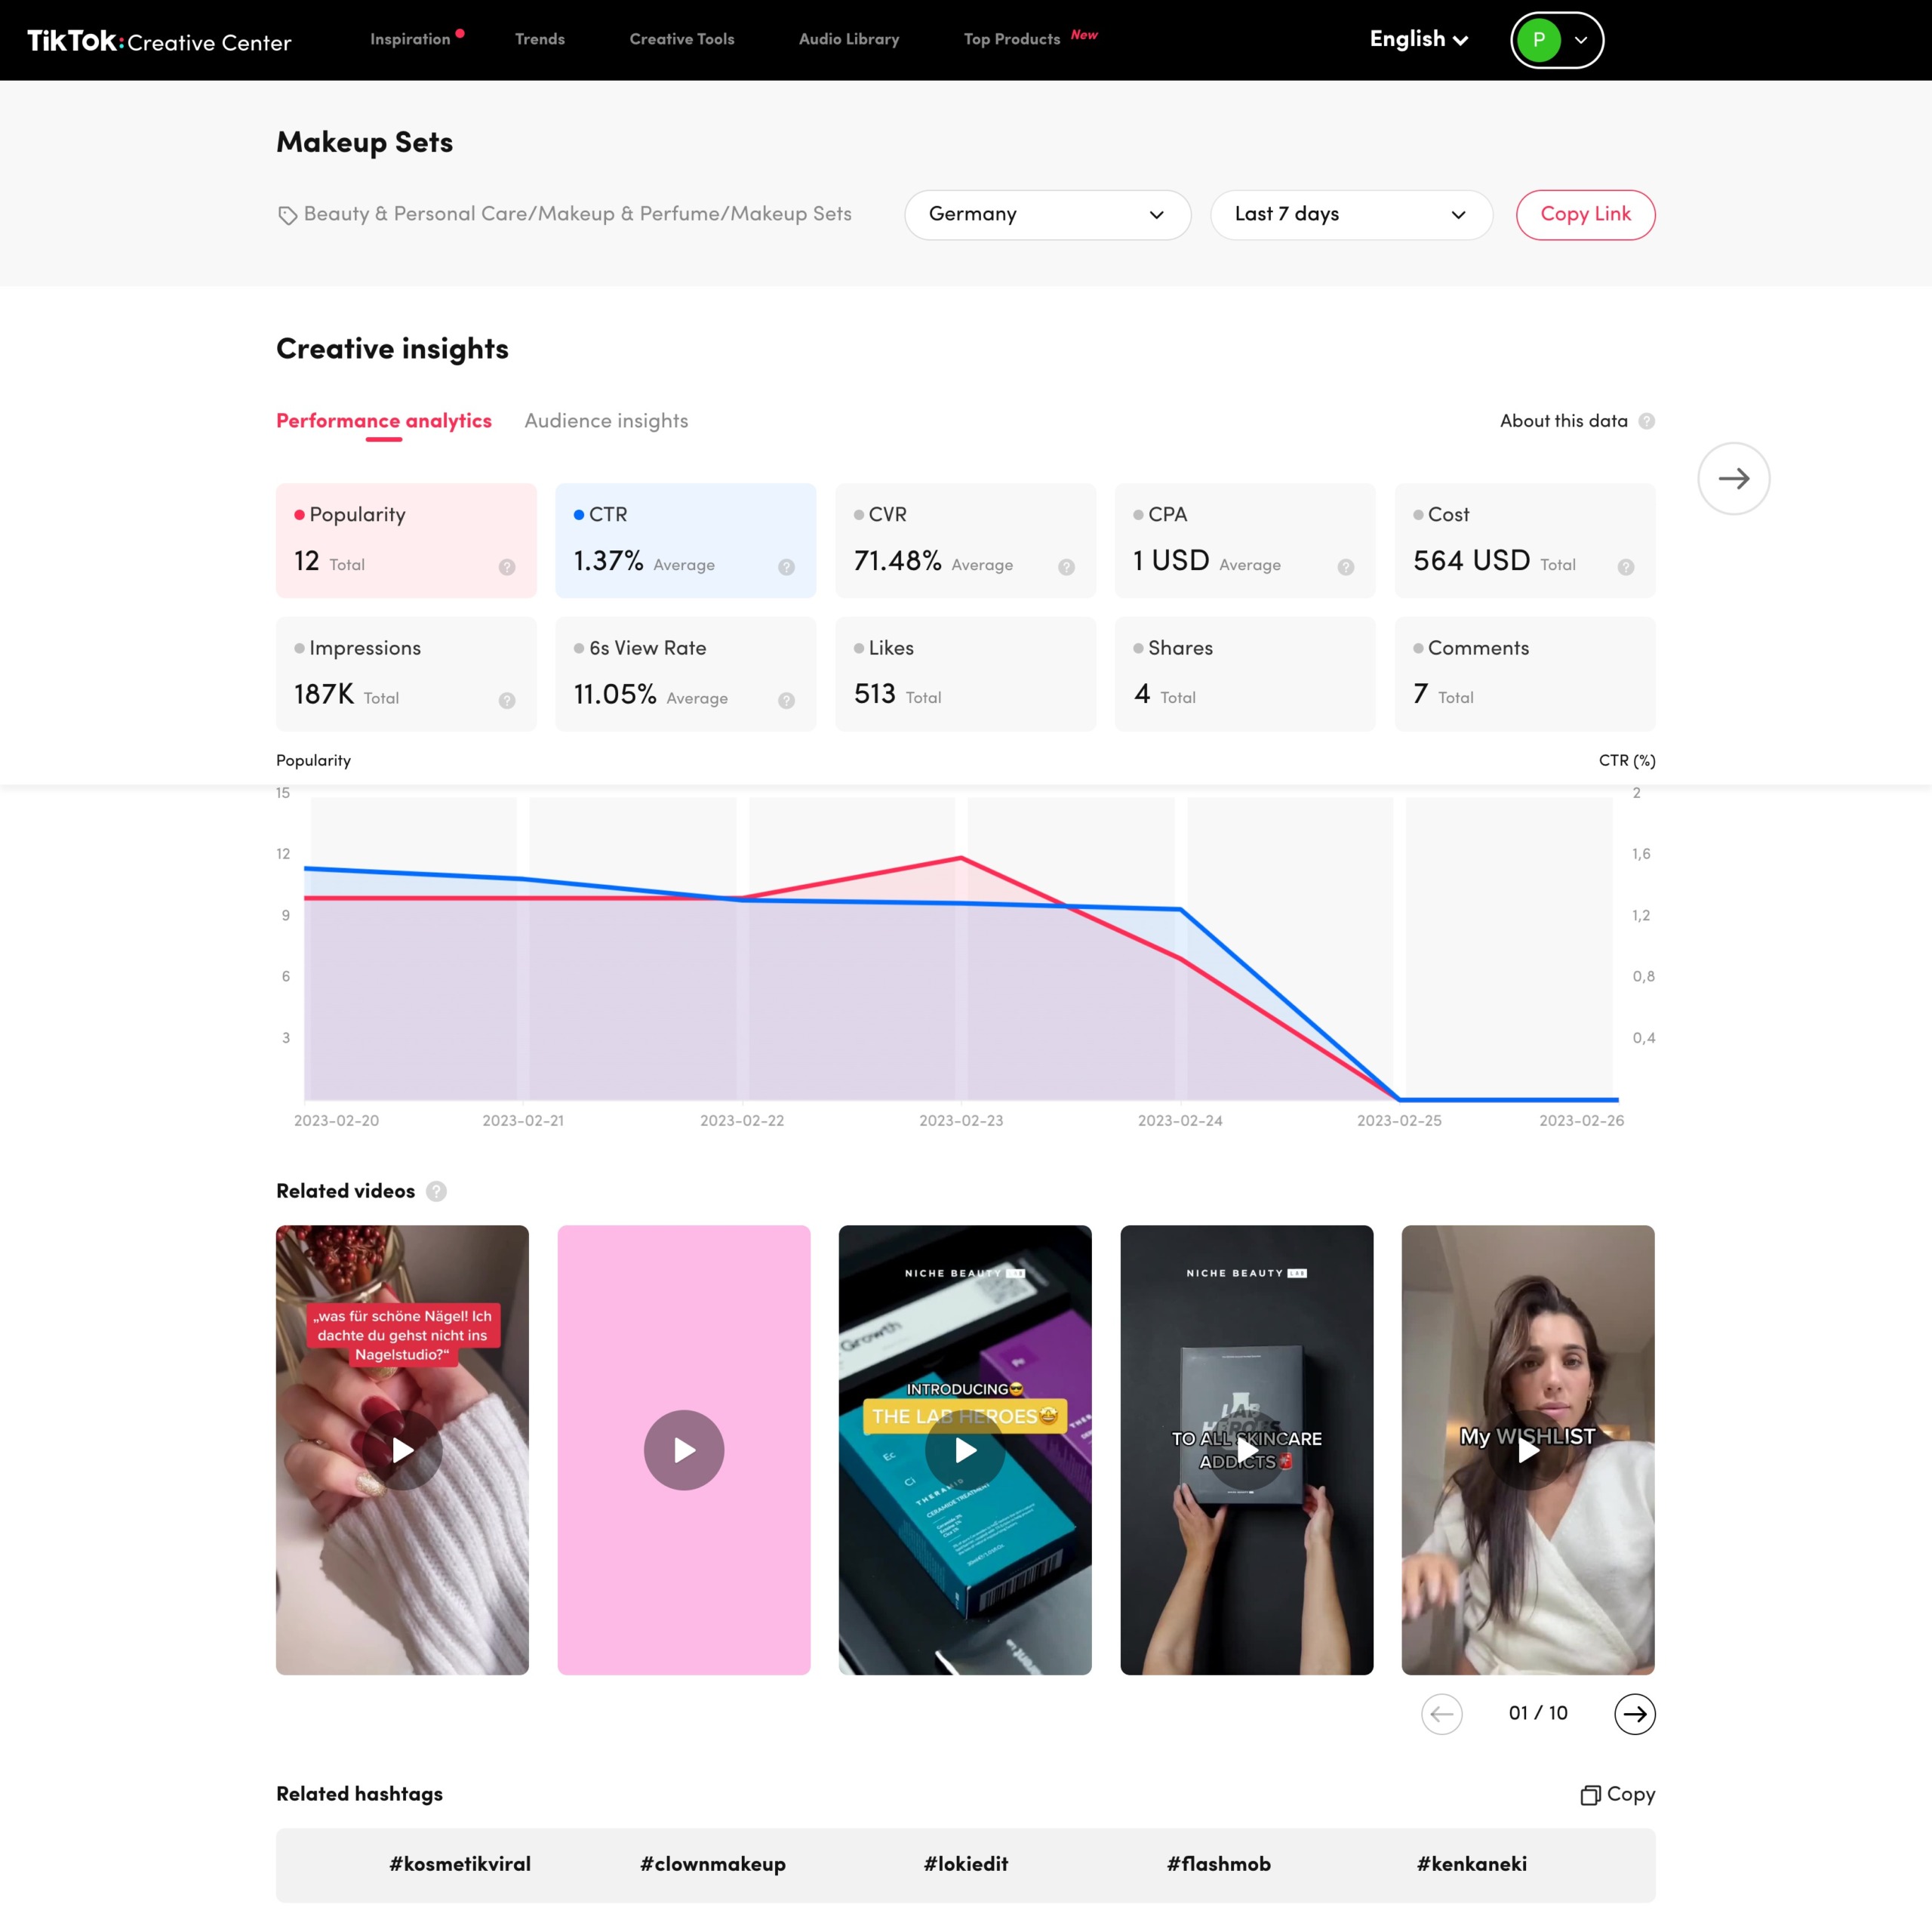The image size is (1932, 1926).
Task: Open the Germany region dropdown
Action: tap(1047, 214)
